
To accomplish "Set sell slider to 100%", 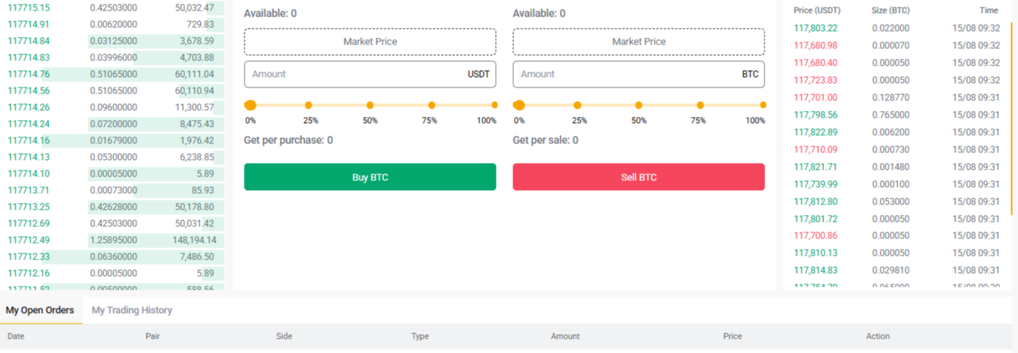I will click(x=763, y=106).
